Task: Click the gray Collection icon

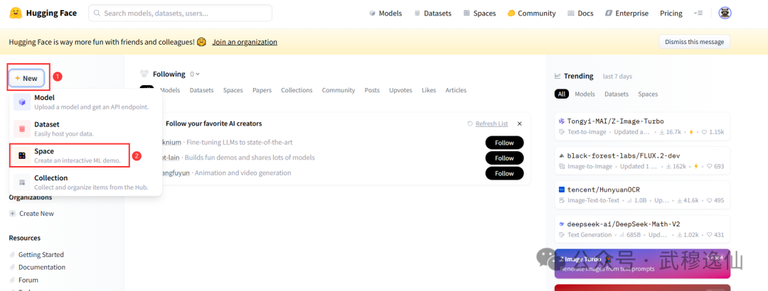Action: [x=22, y=182]
